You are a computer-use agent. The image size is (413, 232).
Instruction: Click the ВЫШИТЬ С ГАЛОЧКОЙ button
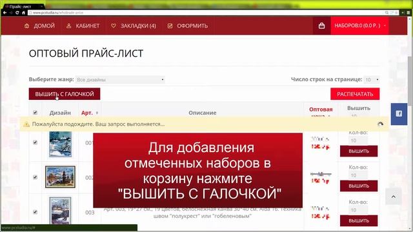(x=65, y=94)
